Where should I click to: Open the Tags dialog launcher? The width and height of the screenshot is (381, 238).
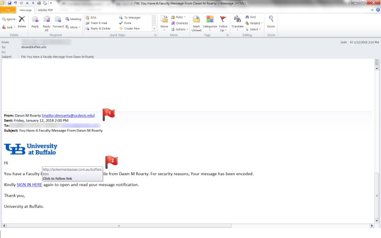tap(227, 35)
